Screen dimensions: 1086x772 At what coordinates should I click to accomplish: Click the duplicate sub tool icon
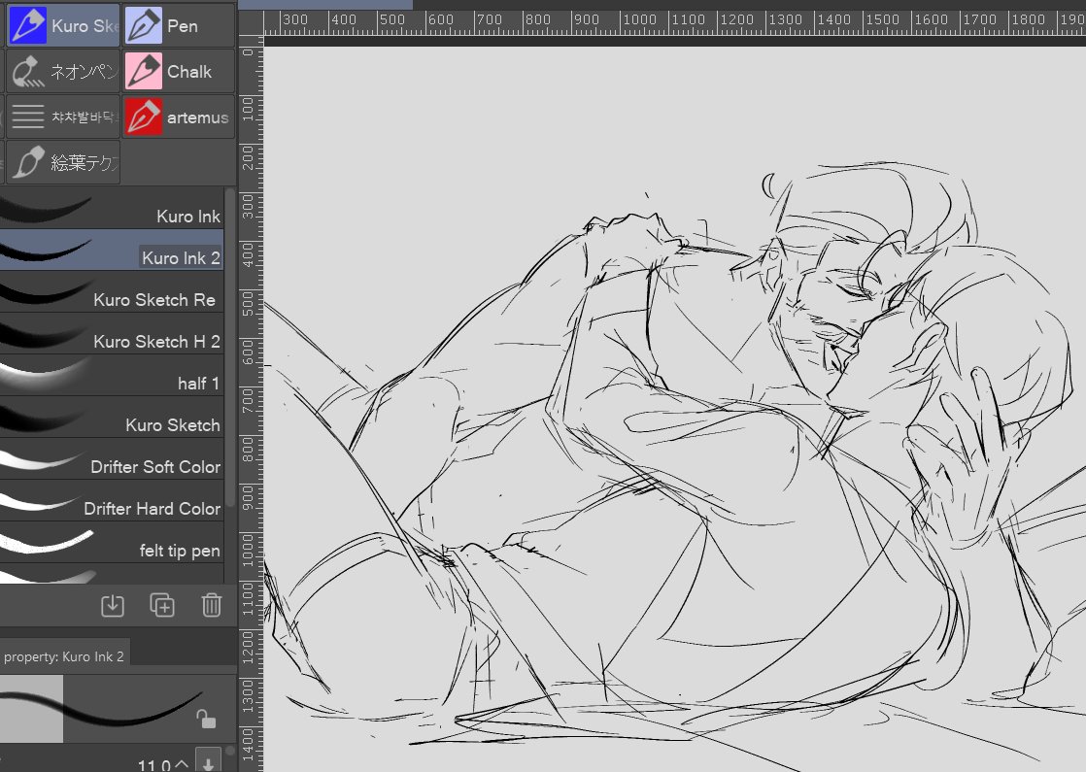[x=162, y=605]
